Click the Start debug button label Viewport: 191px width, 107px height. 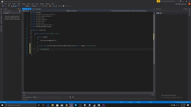[x=46, y=6]
